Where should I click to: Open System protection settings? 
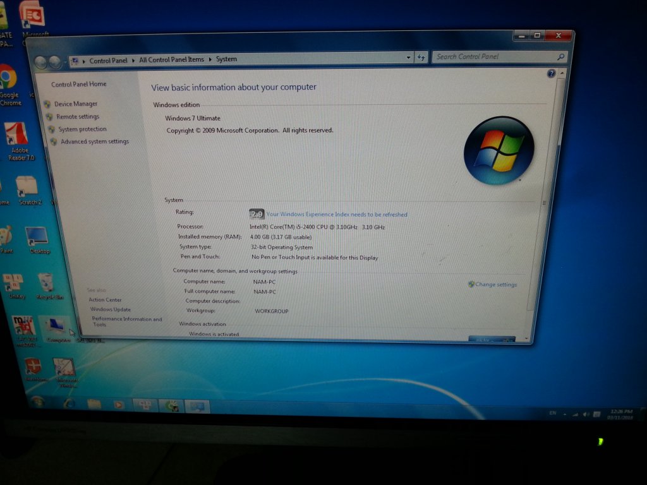[82, 129]
